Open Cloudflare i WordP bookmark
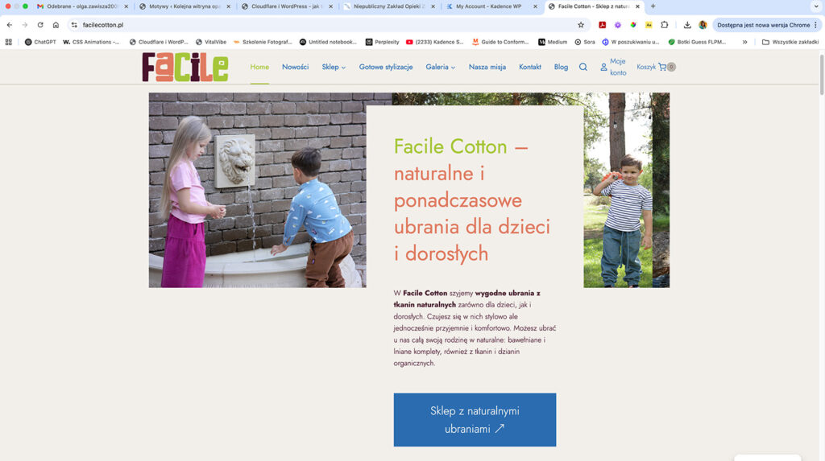The image size is (825, 461). (x=159, y=42)
